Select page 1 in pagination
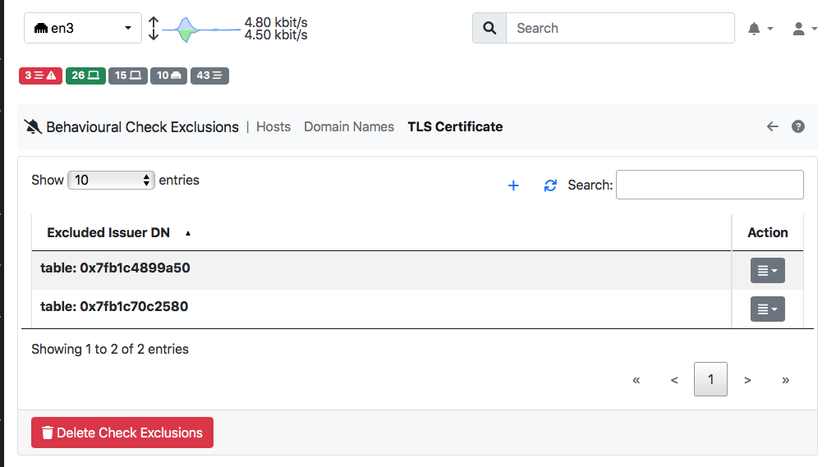This screenshot has height=467, width=836. pyautogui.click(x=710, y=379)
